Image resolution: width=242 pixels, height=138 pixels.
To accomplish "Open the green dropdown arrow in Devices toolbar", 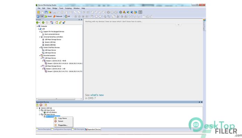I will (38, 23).
